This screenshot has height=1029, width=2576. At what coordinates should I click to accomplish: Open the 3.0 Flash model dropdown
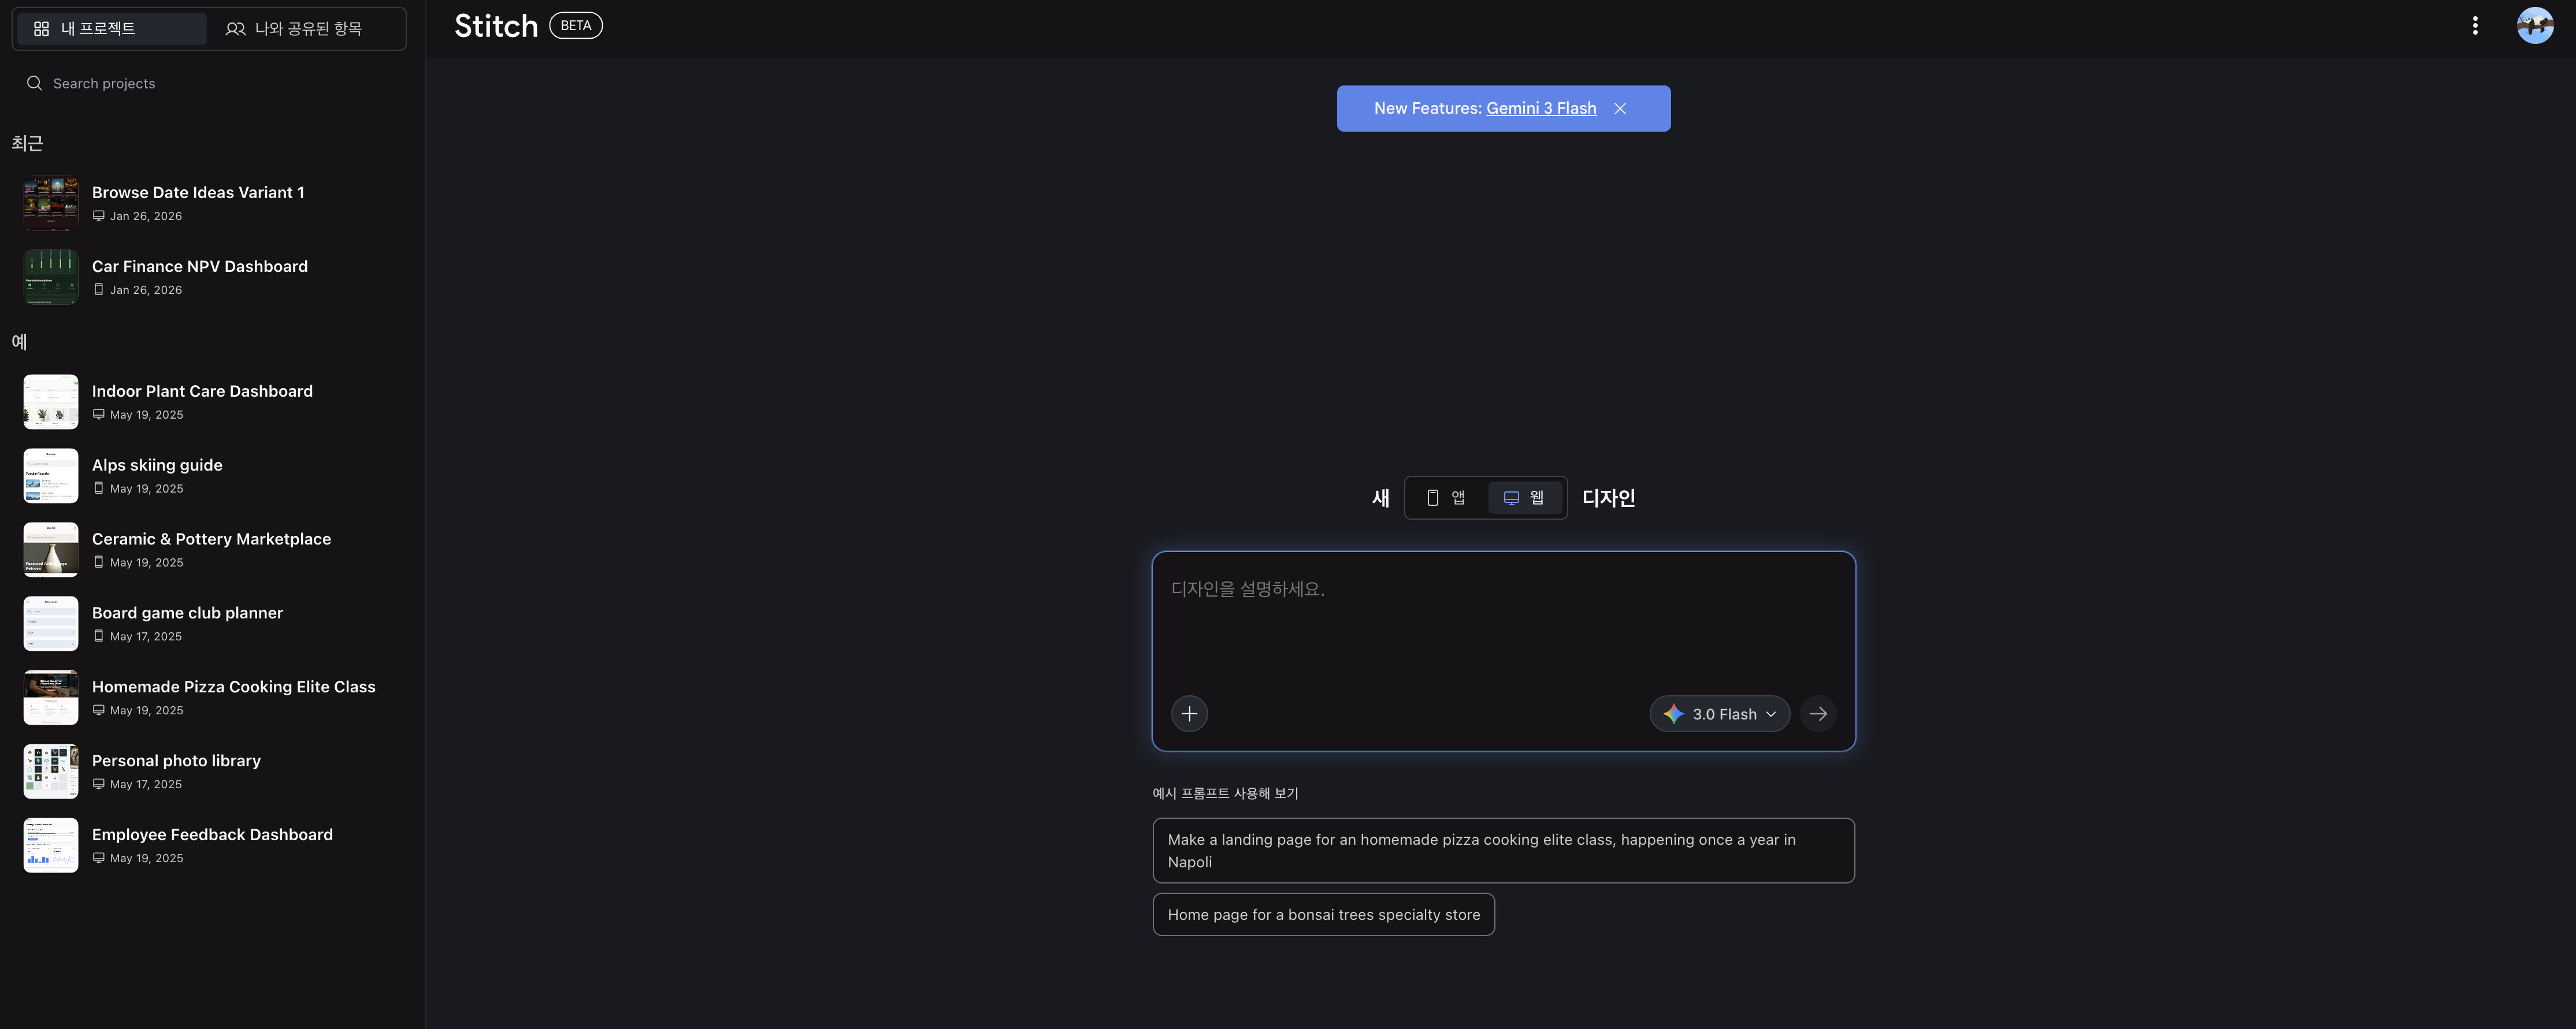[1720, 713]
